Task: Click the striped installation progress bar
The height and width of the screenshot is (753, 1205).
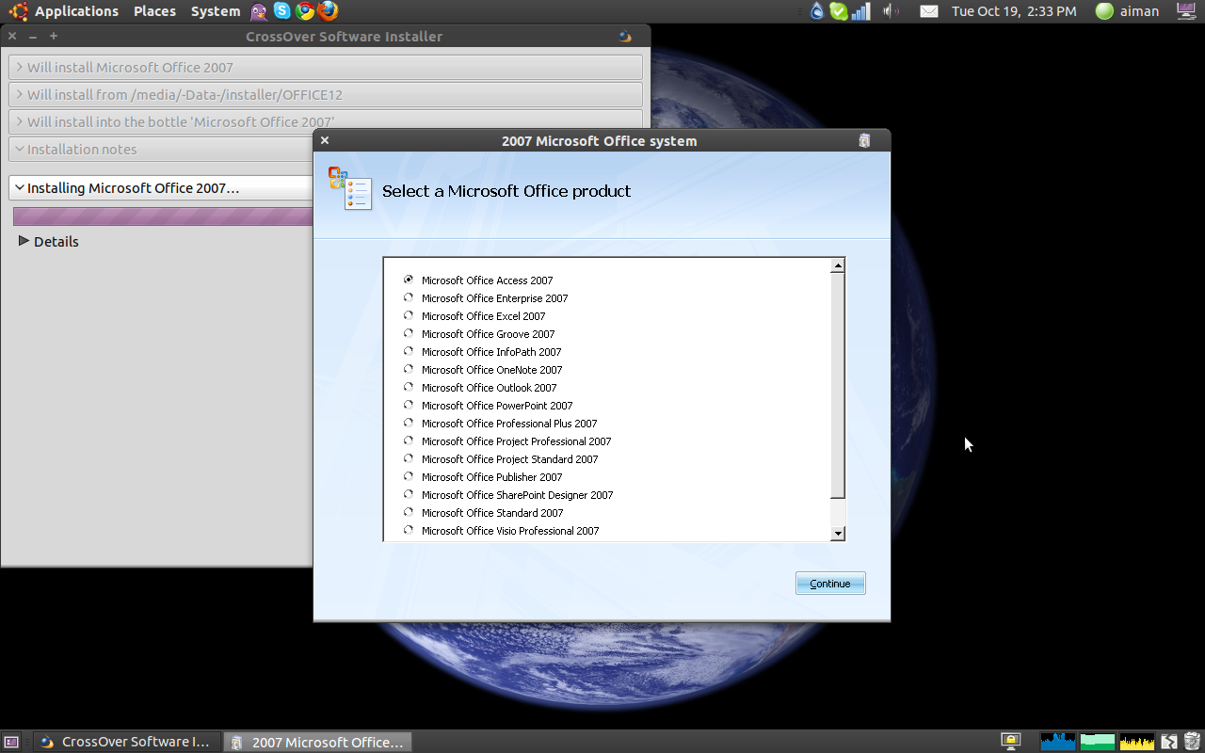Action: (x=163, y=216)
